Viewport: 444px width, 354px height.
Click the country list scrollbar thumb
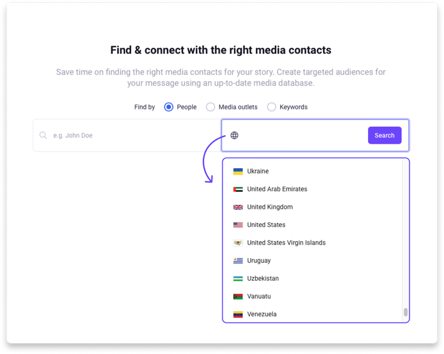pyautogui.click(x=405, y=312)
